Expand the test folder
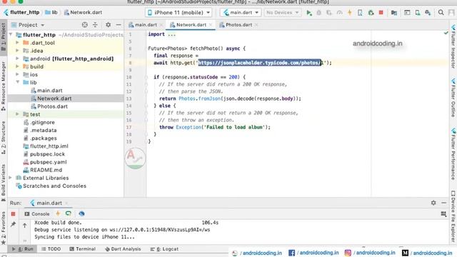 pos(17,114)
